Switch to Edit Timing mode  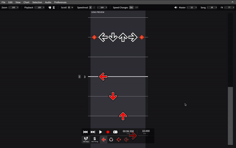point(95,139)
